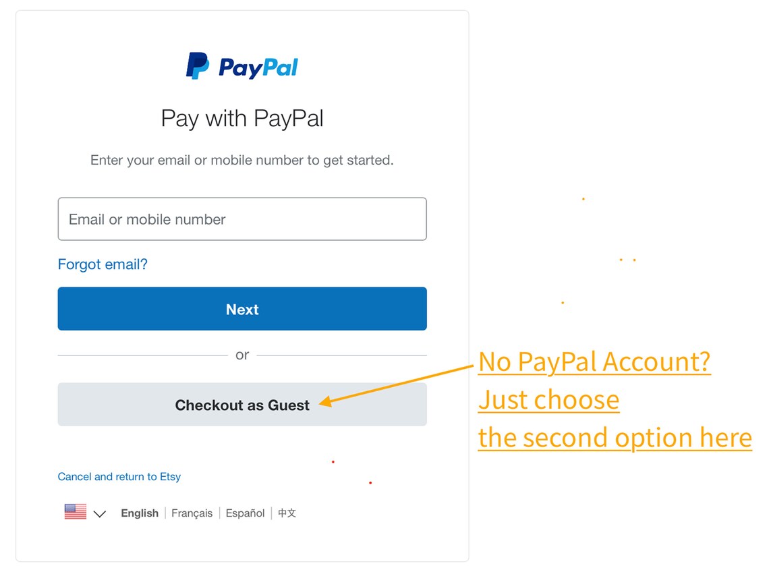The width and height of the screenshot is (769, 576).
Task: Switch language to 中文
Action: (x=287, y=513)
